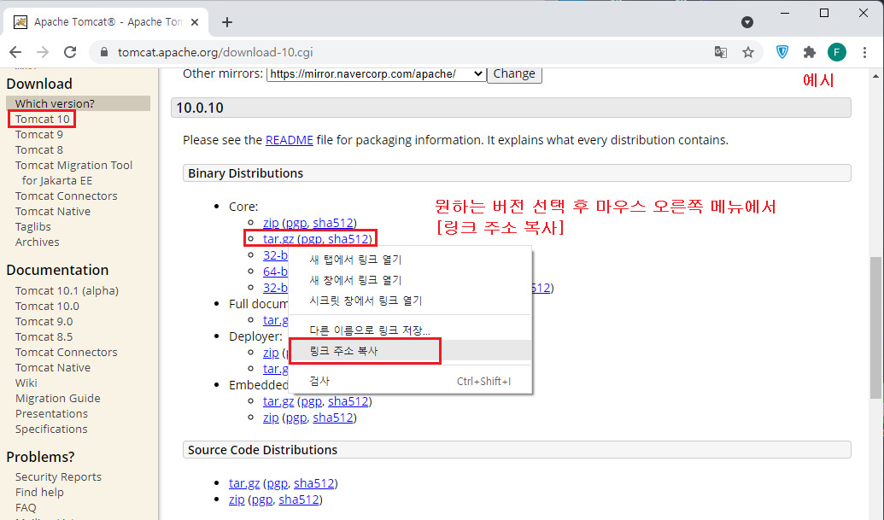The width and height of the screenshot is (884, 520).
Task: Open Tomcat 10.0 documentation link
Action: (x=47, y=306)
